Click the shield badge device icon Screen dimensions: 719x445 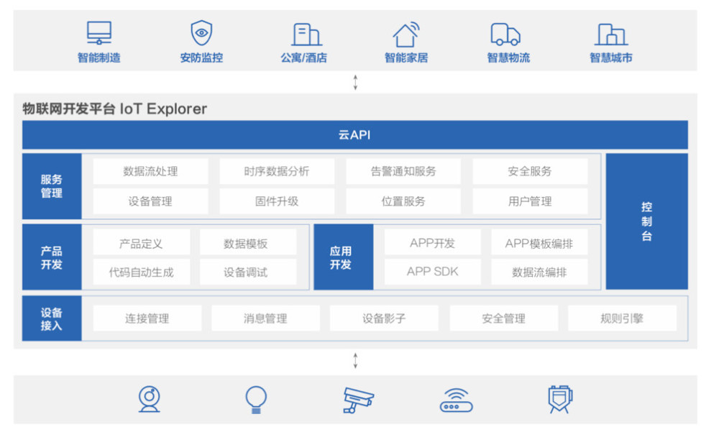560,399
